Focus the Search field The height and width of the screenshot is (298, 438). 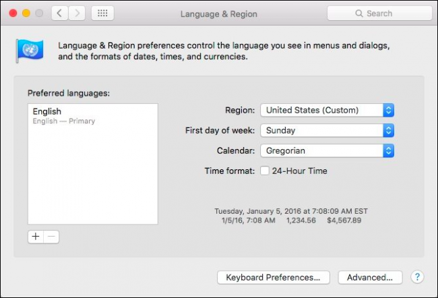click(379, 13)
